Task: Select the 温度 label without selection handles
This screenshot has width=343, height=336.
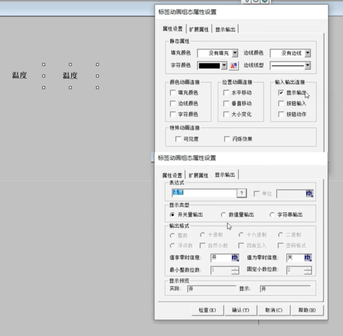Action: pos(20,76)
